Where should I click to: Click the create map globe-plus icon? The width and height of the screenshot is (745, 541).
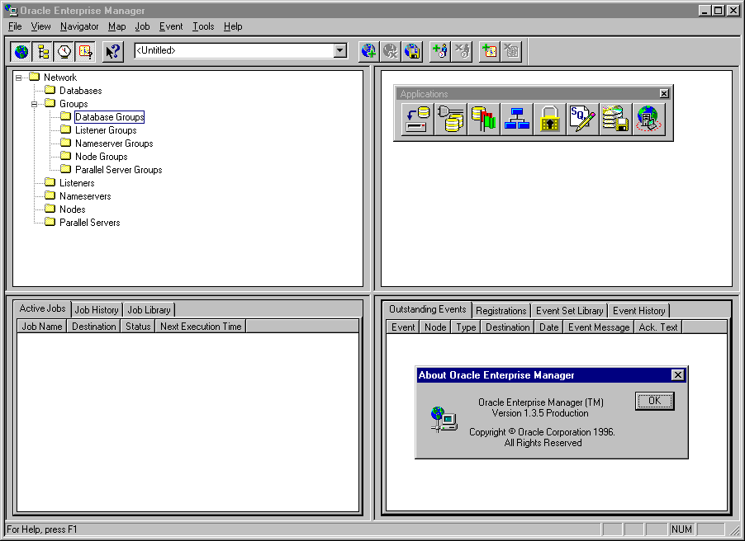tap(368, 51)
